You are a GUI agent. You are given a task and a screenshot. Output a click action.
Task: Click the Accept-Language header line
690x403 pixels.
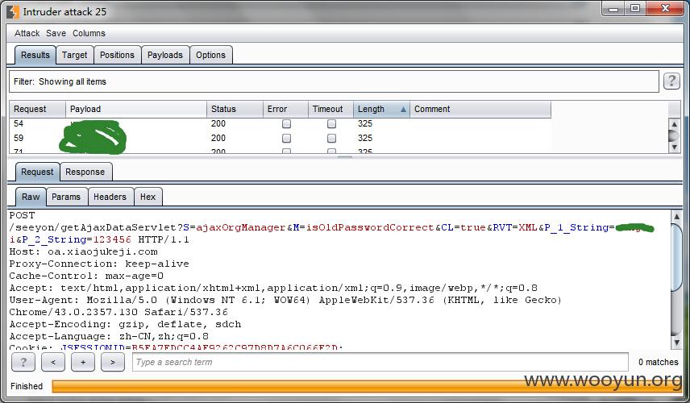[x=109, y=337]
